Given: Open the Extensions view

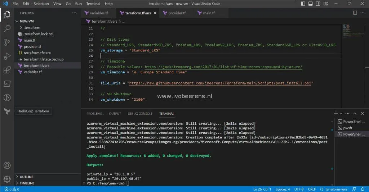Looking at the screenshot, I should point(7,70).
